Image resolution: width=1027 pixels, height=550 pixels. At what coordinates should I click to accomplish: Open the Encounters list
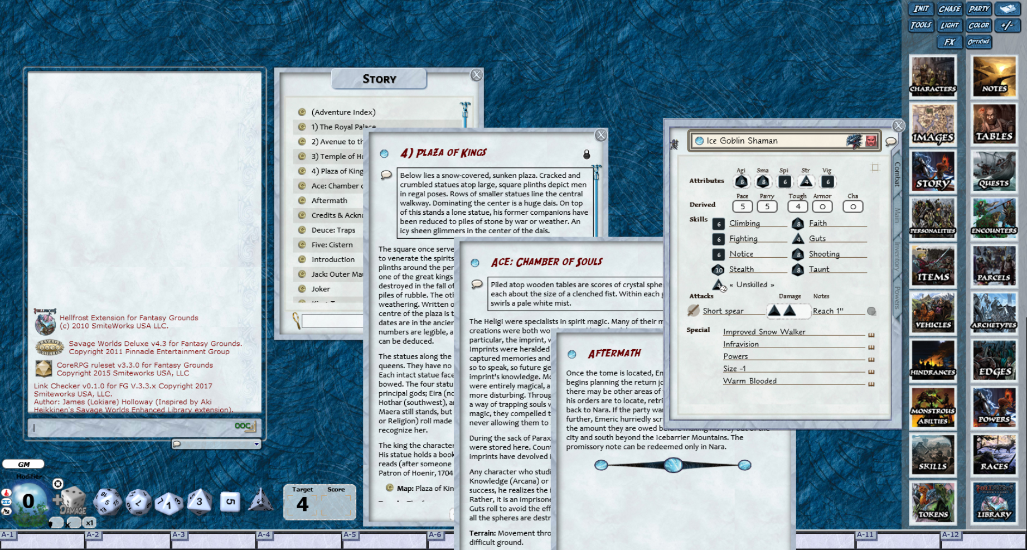[994, 218]
